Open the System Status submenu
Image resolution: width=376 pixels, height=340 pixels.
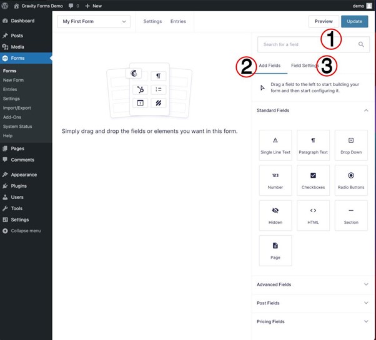coord(17,127)
